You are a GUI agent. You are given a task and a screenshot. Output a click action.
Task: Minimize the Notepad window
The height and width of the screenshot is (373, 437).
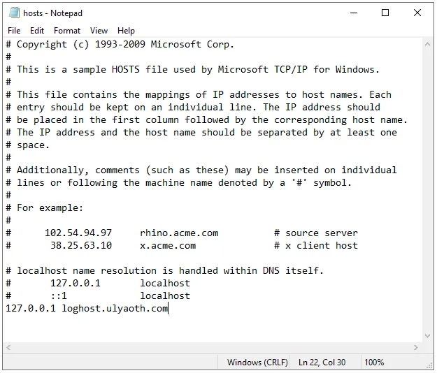pos(353,13)
